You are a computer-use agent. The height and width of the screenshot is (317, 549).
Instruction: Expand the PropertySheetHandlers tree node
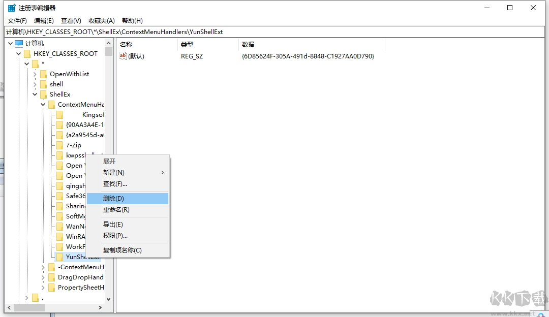point(43,288)
